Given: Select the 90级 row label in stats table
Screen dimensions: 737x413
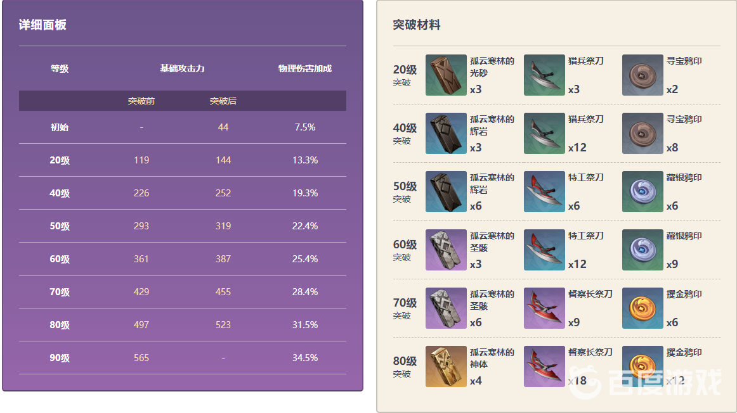Looking at the screenshot, I should pyautogui.click(x=60, y=358).
